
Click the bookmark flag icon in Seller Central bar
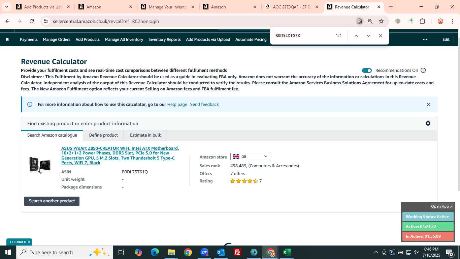coord(7,39)
